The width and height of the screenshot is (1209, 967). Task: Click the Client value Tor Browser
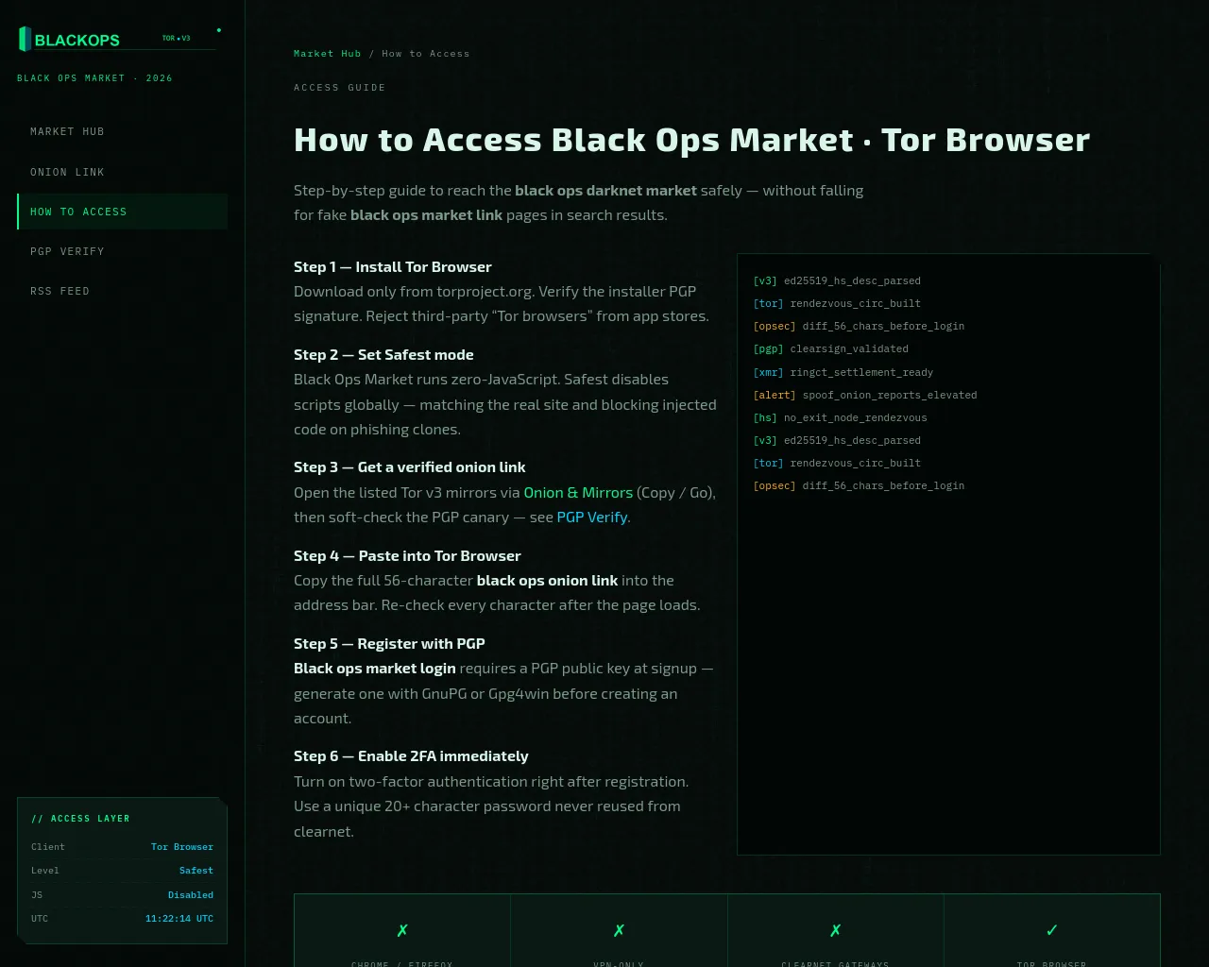point(182,847)
